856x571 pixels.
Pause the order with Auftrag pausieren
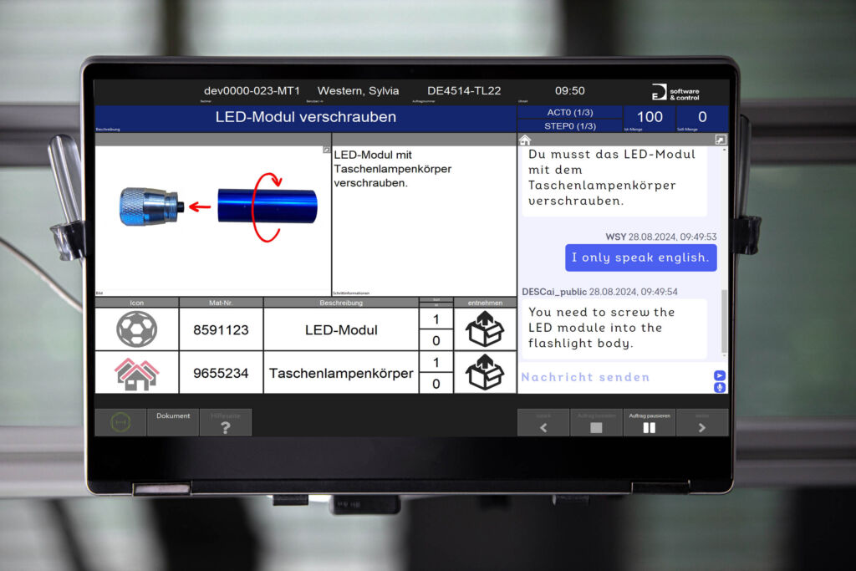649,423
